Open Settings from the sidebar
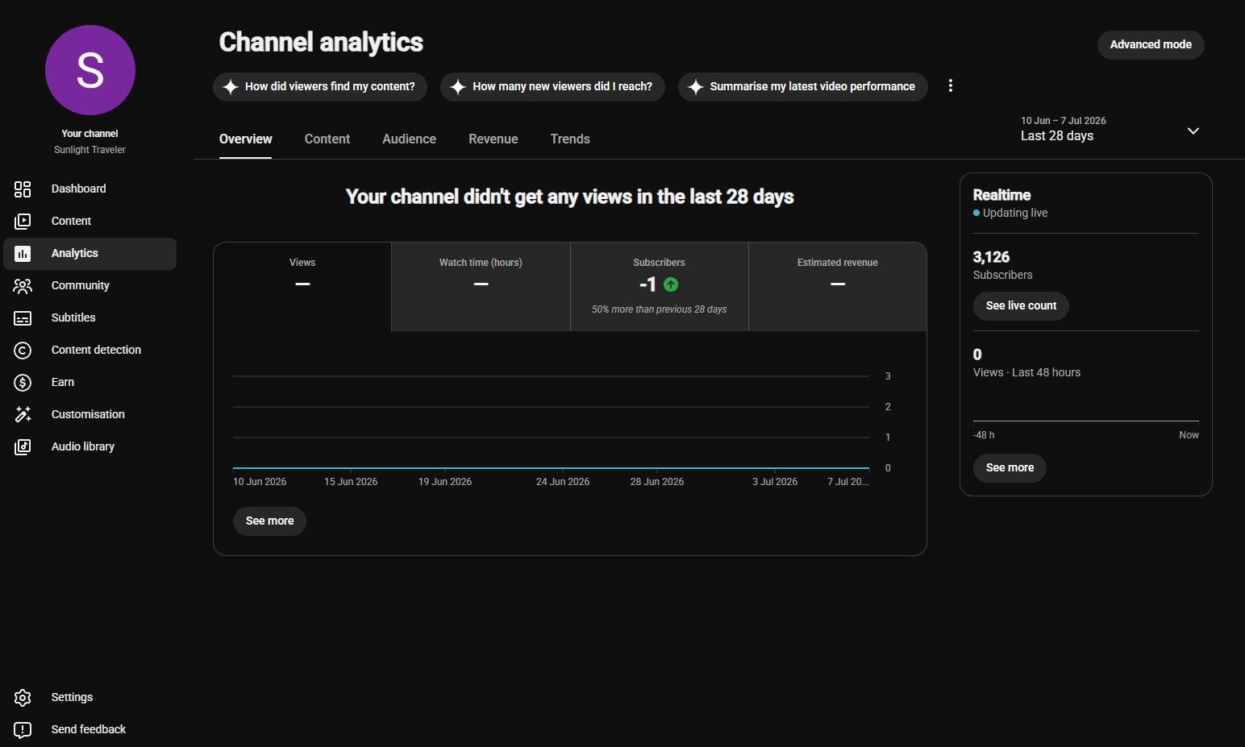1245x747 pixels. pos(90,697)
